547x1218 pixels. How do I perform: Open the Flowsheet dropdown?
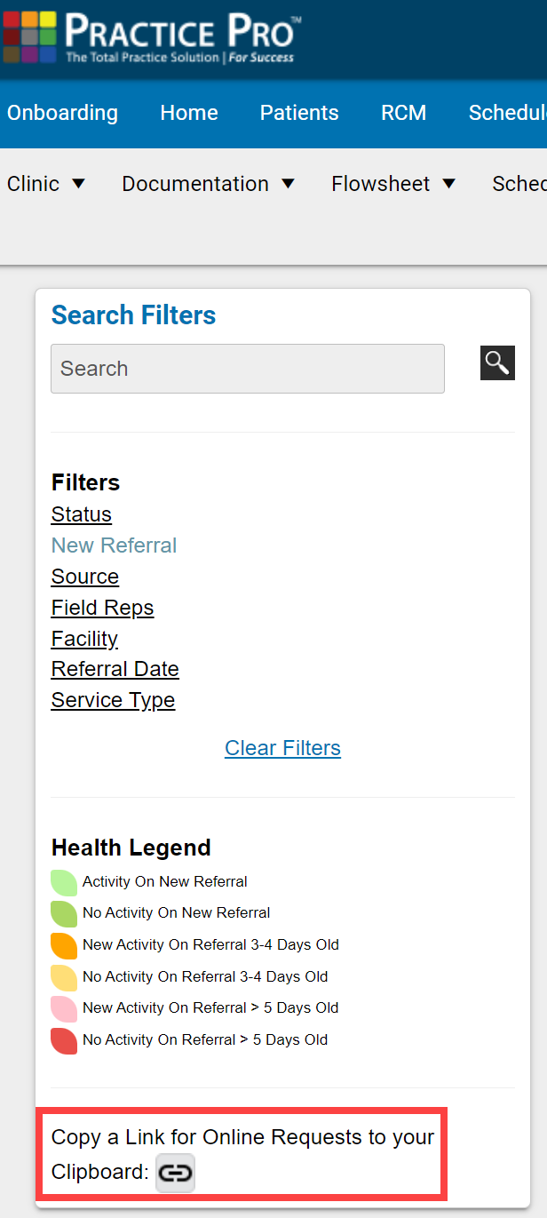(393, 184)
